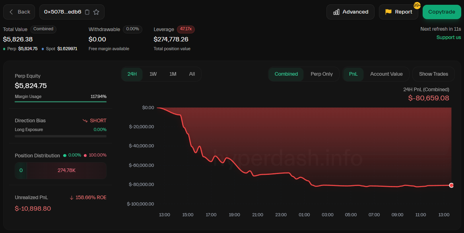Select the 1M time range tab
Image resolution: width=464 pixels, height=233 pixels.
(x=173, y=74)
